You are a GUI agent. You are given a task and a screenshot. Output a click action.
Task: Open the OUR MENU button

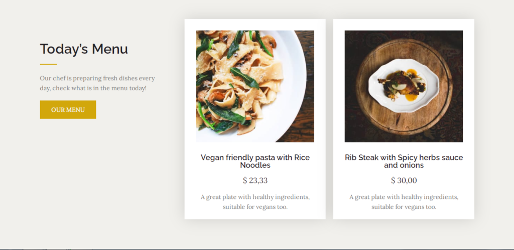tap(68, 110)
